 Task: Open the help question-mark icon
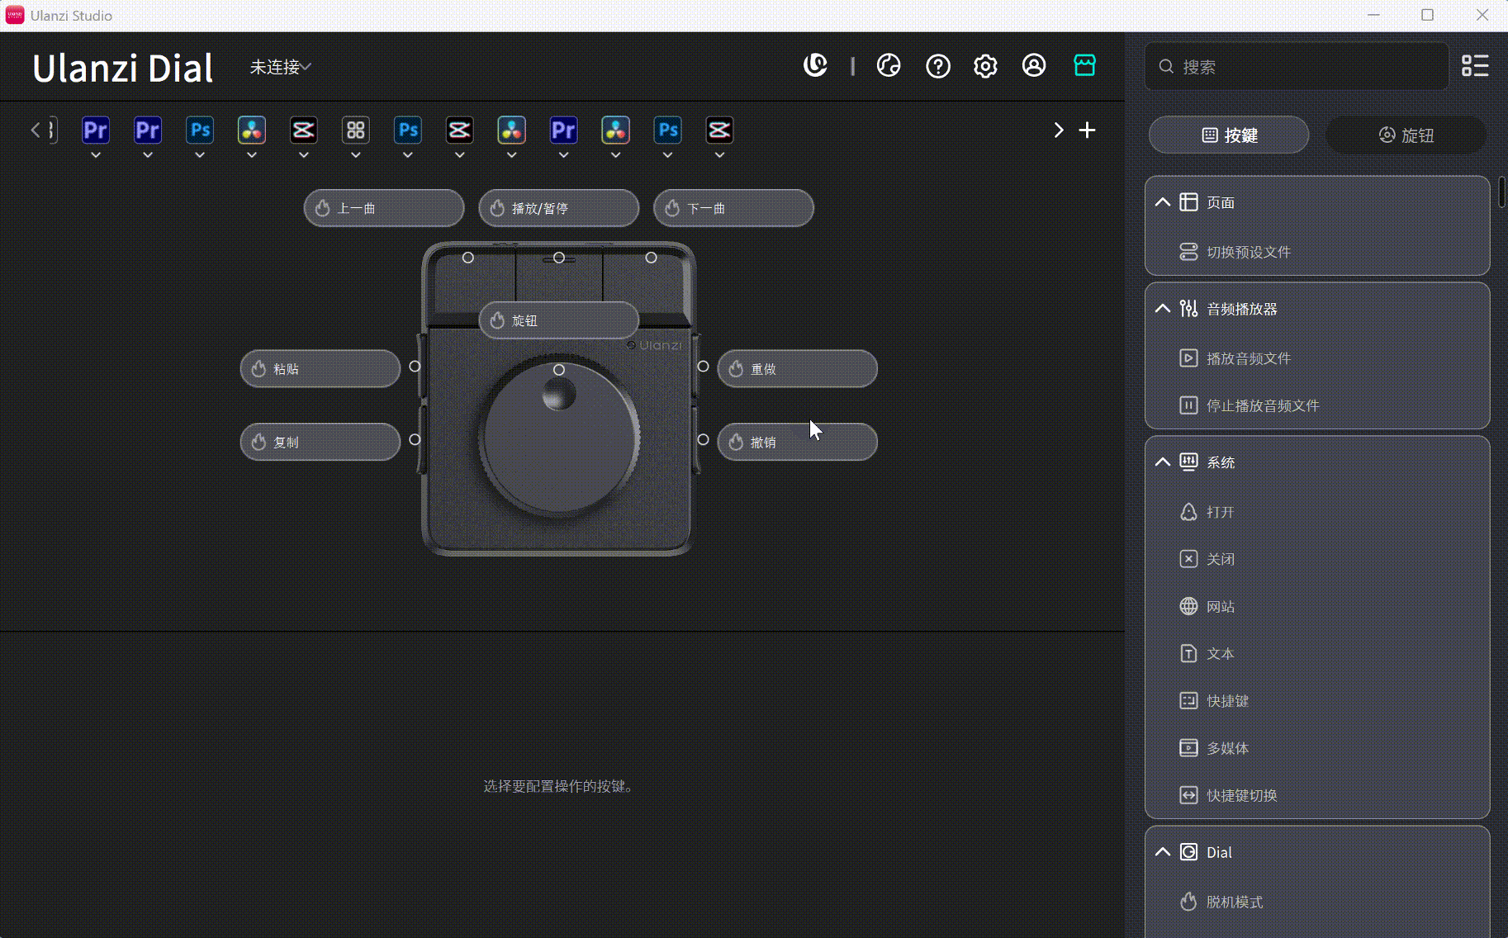(937, 66)
